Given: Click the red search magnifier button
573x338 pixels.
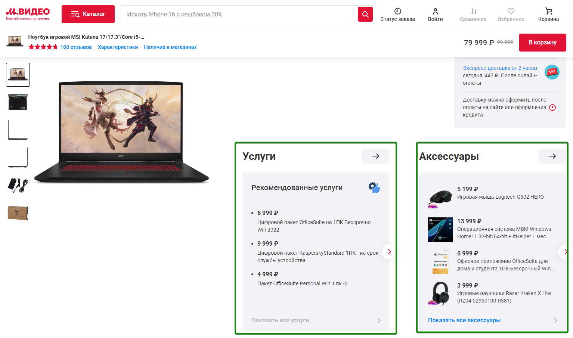Looking at the screenshot, I should click(365, 14).
